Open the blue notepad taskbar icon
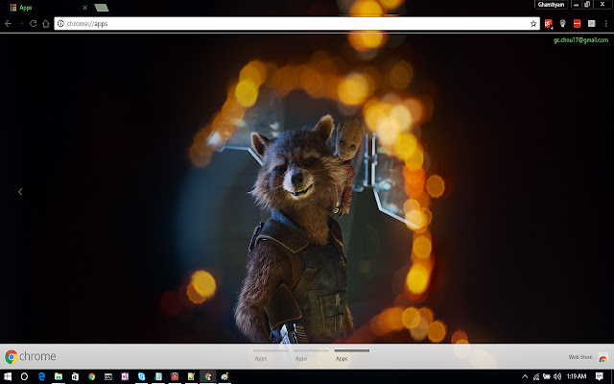Screen dimensions: 614x384 pos(158,376)
